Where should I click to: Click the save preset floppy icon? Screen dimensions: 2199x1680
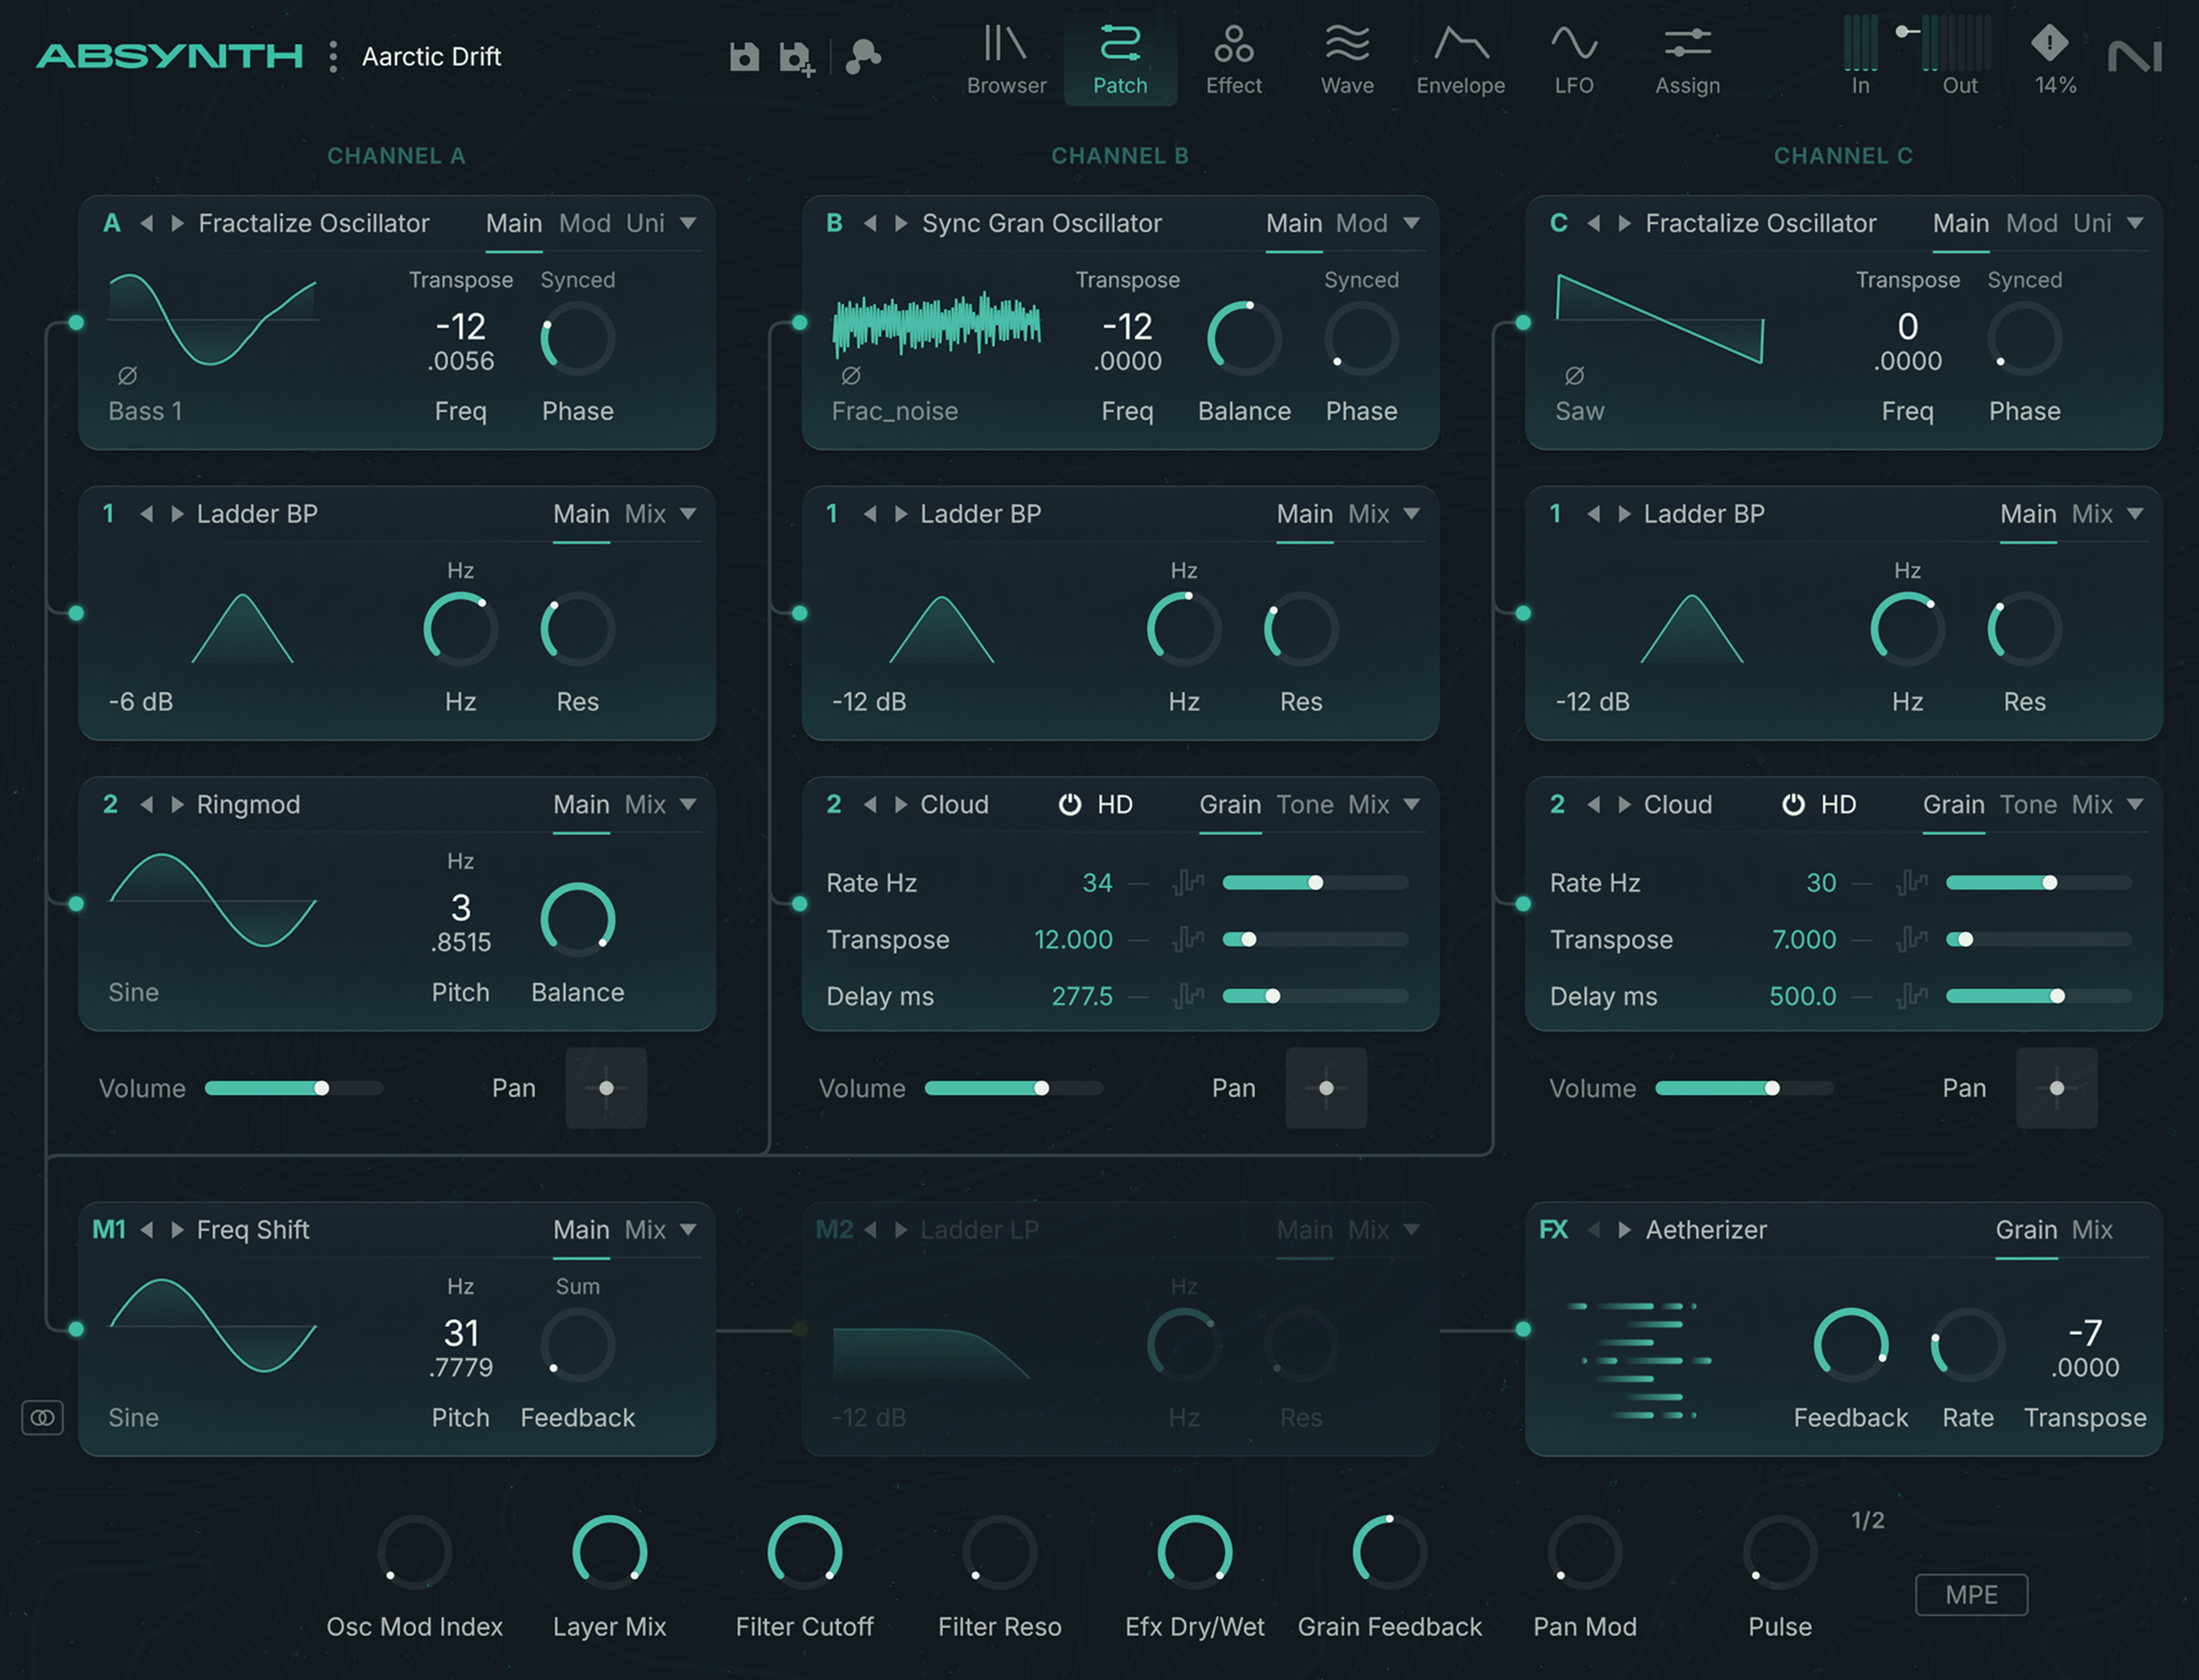pos(743,57)
